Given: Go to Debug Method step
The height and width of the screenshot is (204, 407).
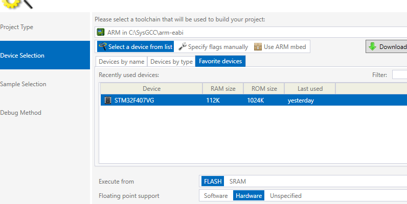Looking at the screenshot, I should 20,113.
